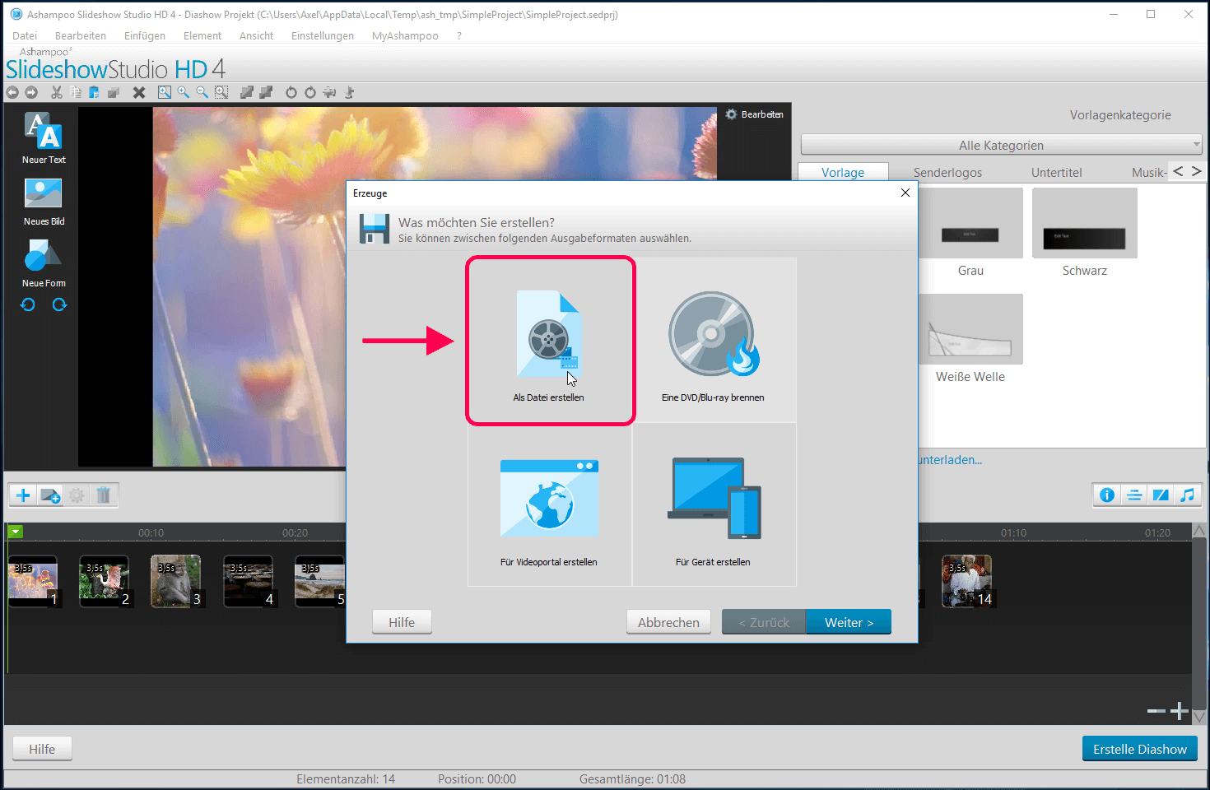The width and height of the screenshot is (1210, 790).
Task: Click the zoom selection dashed magnifier icon
Action: click(221, 92)
